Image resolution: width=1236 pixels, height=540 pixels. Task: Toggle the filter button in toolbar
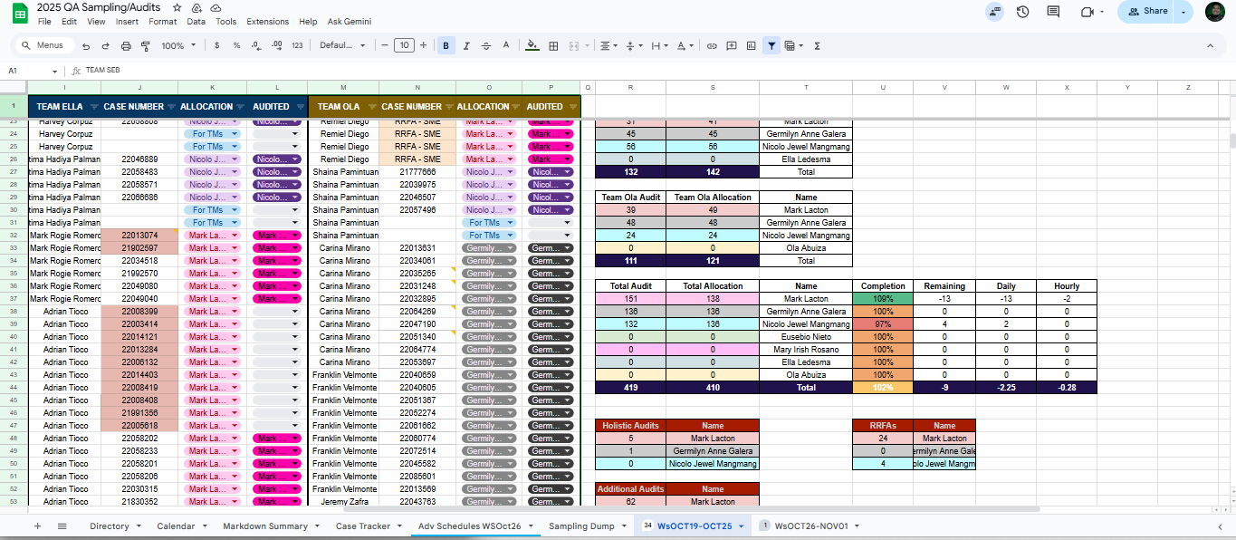point(771,45)
